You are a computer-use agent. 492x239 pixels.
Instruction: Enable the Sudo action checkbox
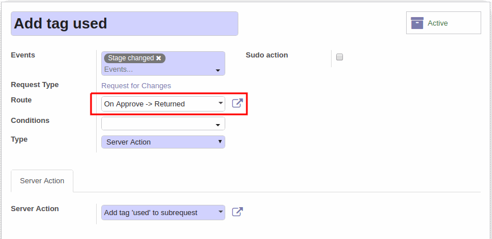click(x=340, y=57)
